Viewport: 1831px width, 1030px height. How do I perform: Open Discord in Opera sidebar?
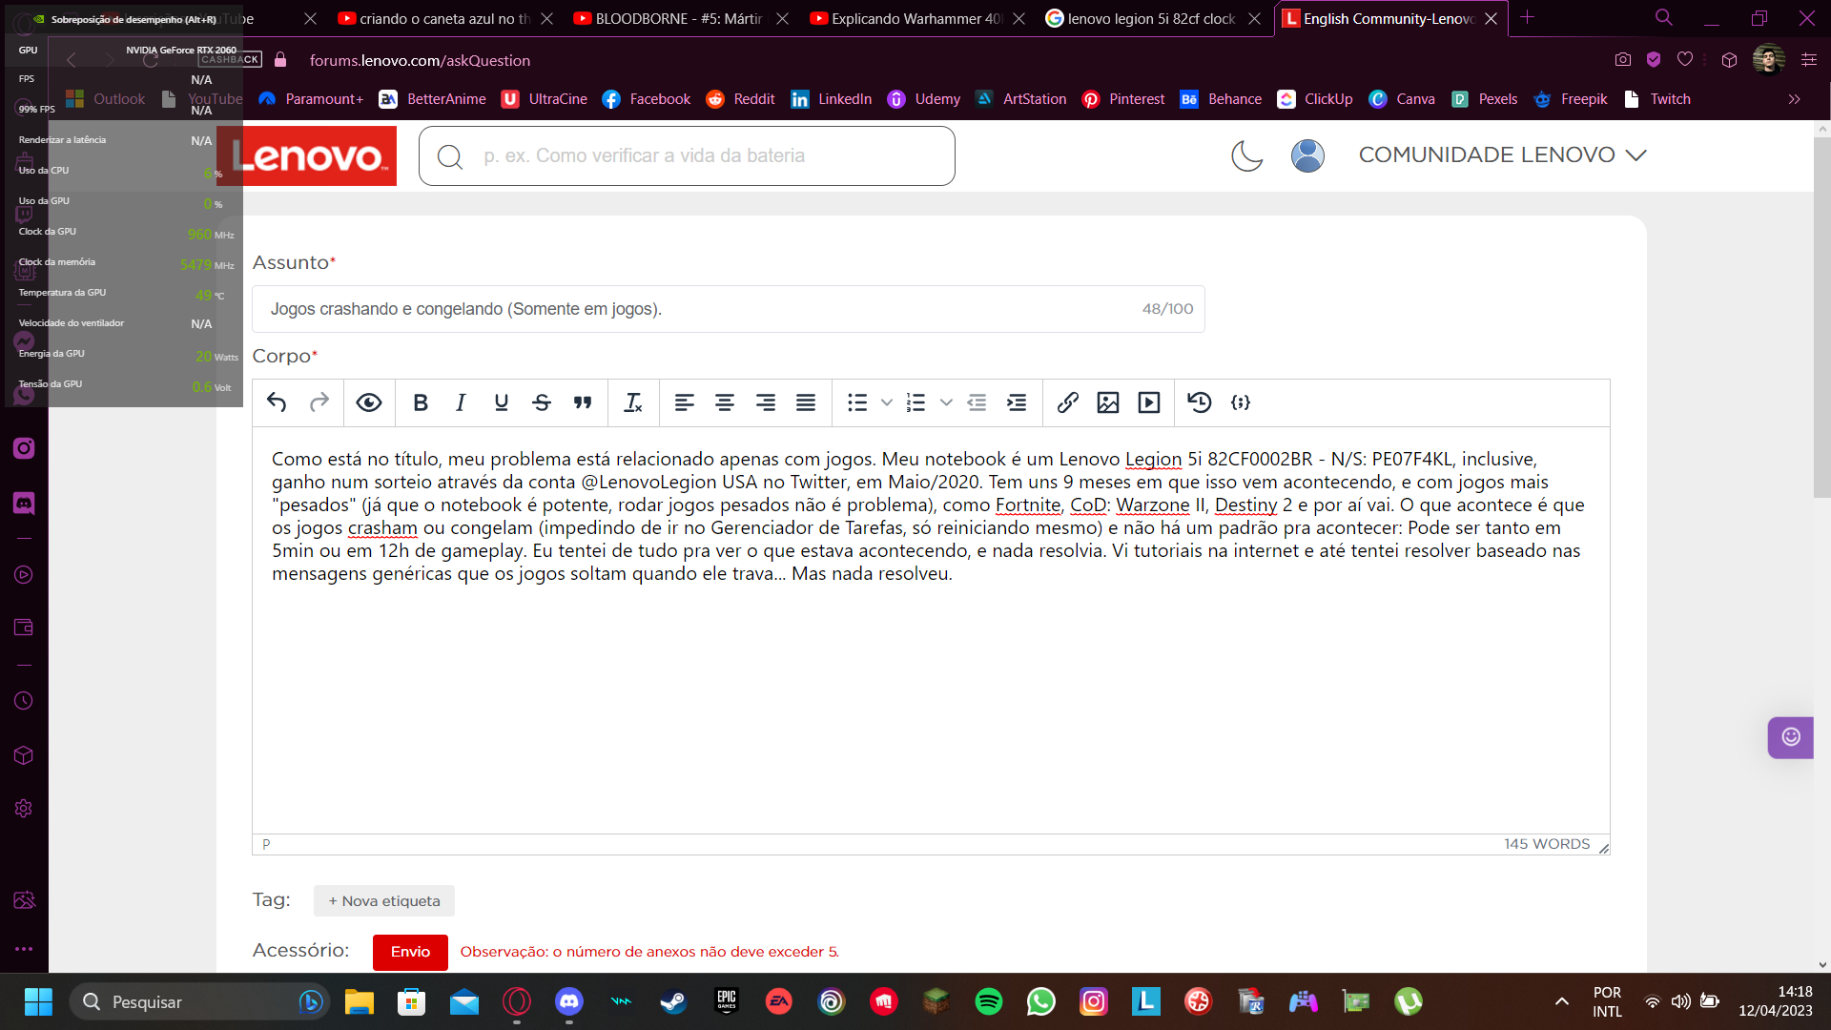coord(24,503)
